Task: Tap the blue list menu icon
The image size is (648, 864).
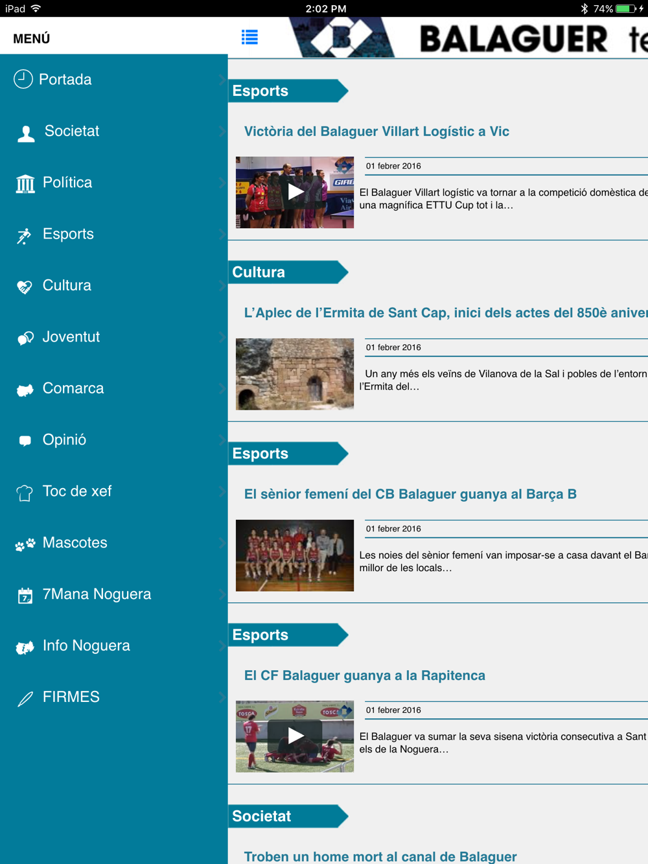Action: point(249,38)
